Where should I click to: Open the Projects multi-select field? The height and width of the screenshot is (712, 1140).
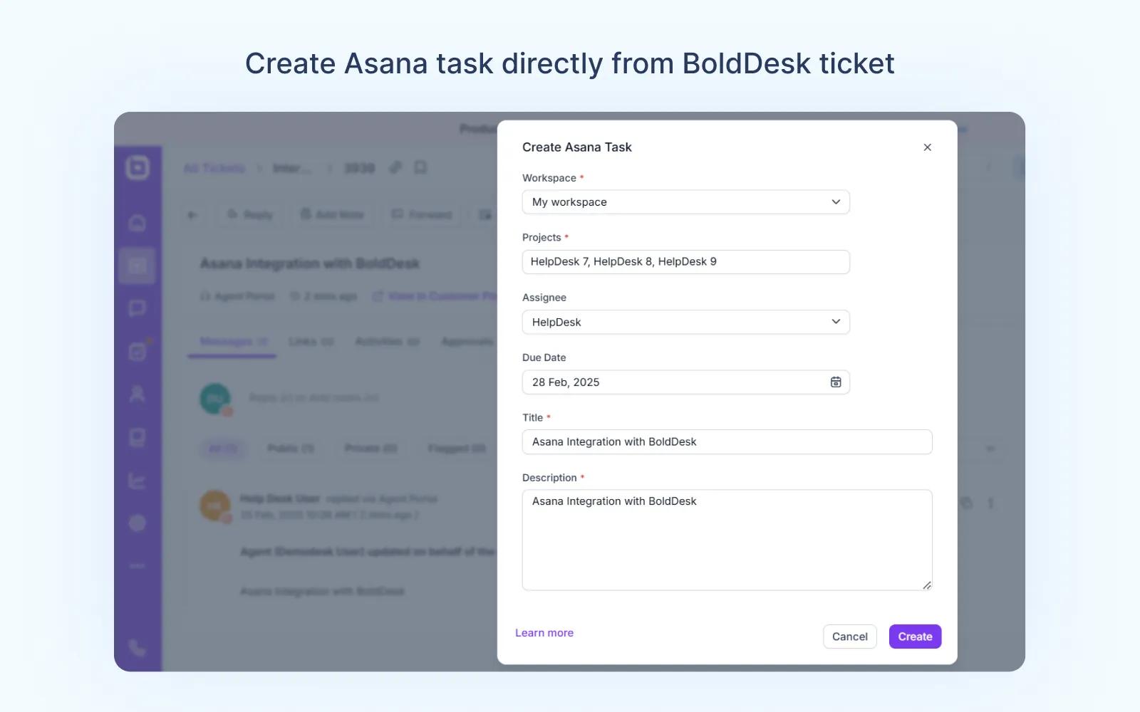pyautogui.click(x=685, y=262)
